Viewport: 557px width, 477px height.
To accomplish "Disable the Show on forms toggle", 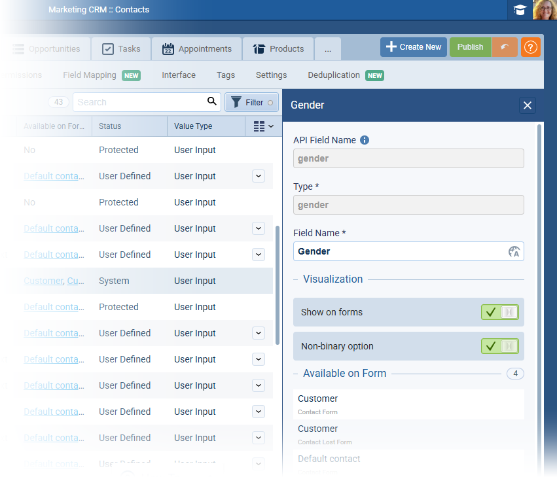I will [x=499, y=312].
